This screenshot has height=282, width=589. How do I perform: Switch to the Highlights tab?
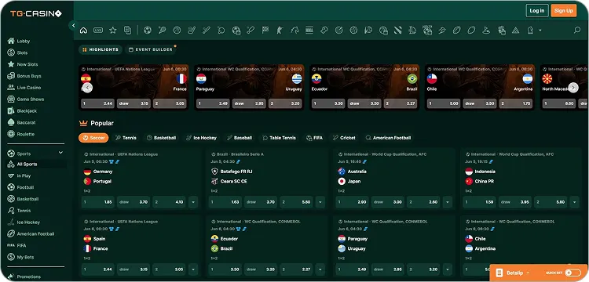101,49
